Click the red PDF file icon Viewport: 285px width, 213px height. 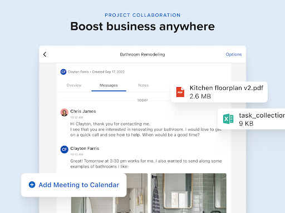tap(180, 92)
